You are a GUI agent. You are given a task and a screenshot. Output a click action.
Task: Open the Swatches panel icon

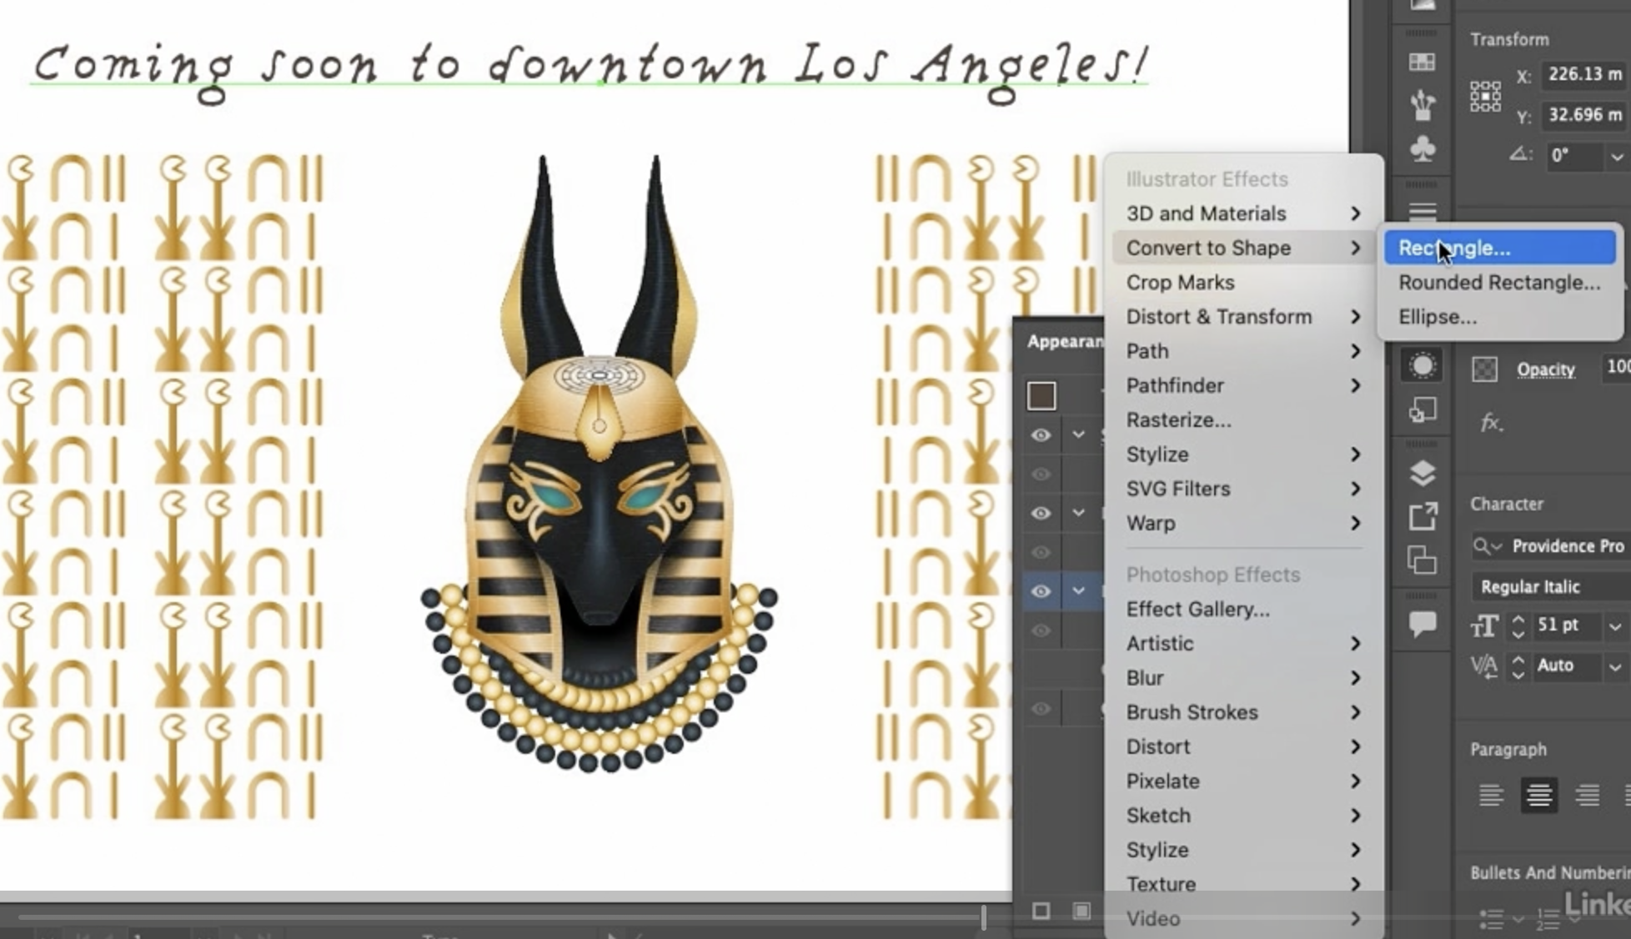[1422, 62]
